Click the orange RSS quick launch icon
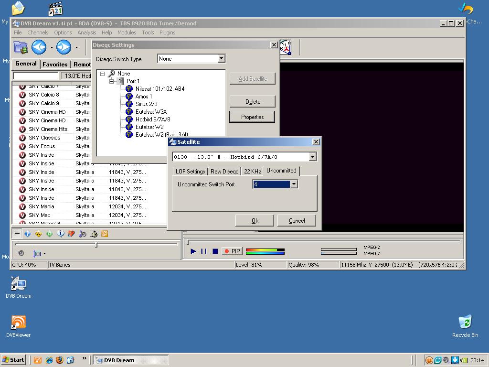Viewport: 489px width, 367px height. (38, 360)
